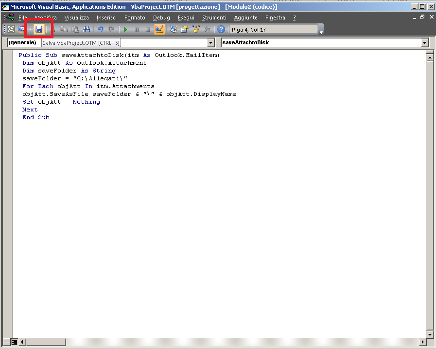Open the Aggiunte menu
The height and width of the screenshot is (349, 436).
pos(246,18)
